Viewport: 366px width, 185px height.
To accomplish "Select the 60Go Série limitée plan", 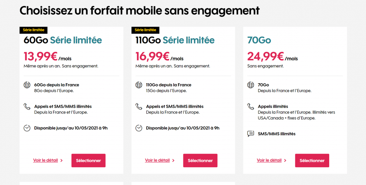I will pyautogui.click(x=89, y=160).
